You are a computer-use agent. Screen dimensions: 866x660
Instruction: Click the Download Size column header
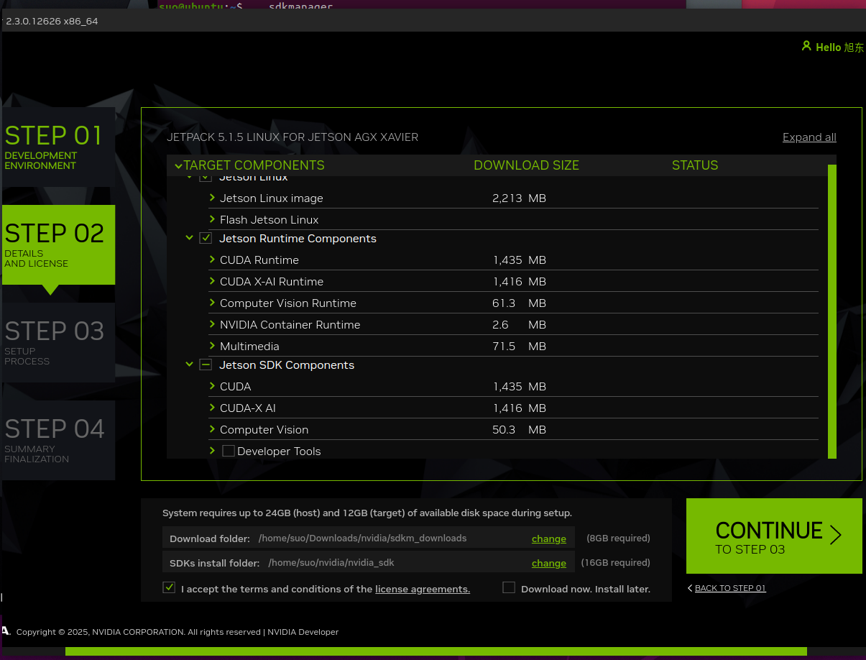pos(526,165)
